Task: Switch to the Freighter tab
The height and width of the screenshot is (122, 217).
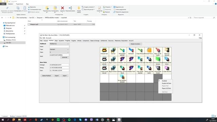Action: [67, 41]
